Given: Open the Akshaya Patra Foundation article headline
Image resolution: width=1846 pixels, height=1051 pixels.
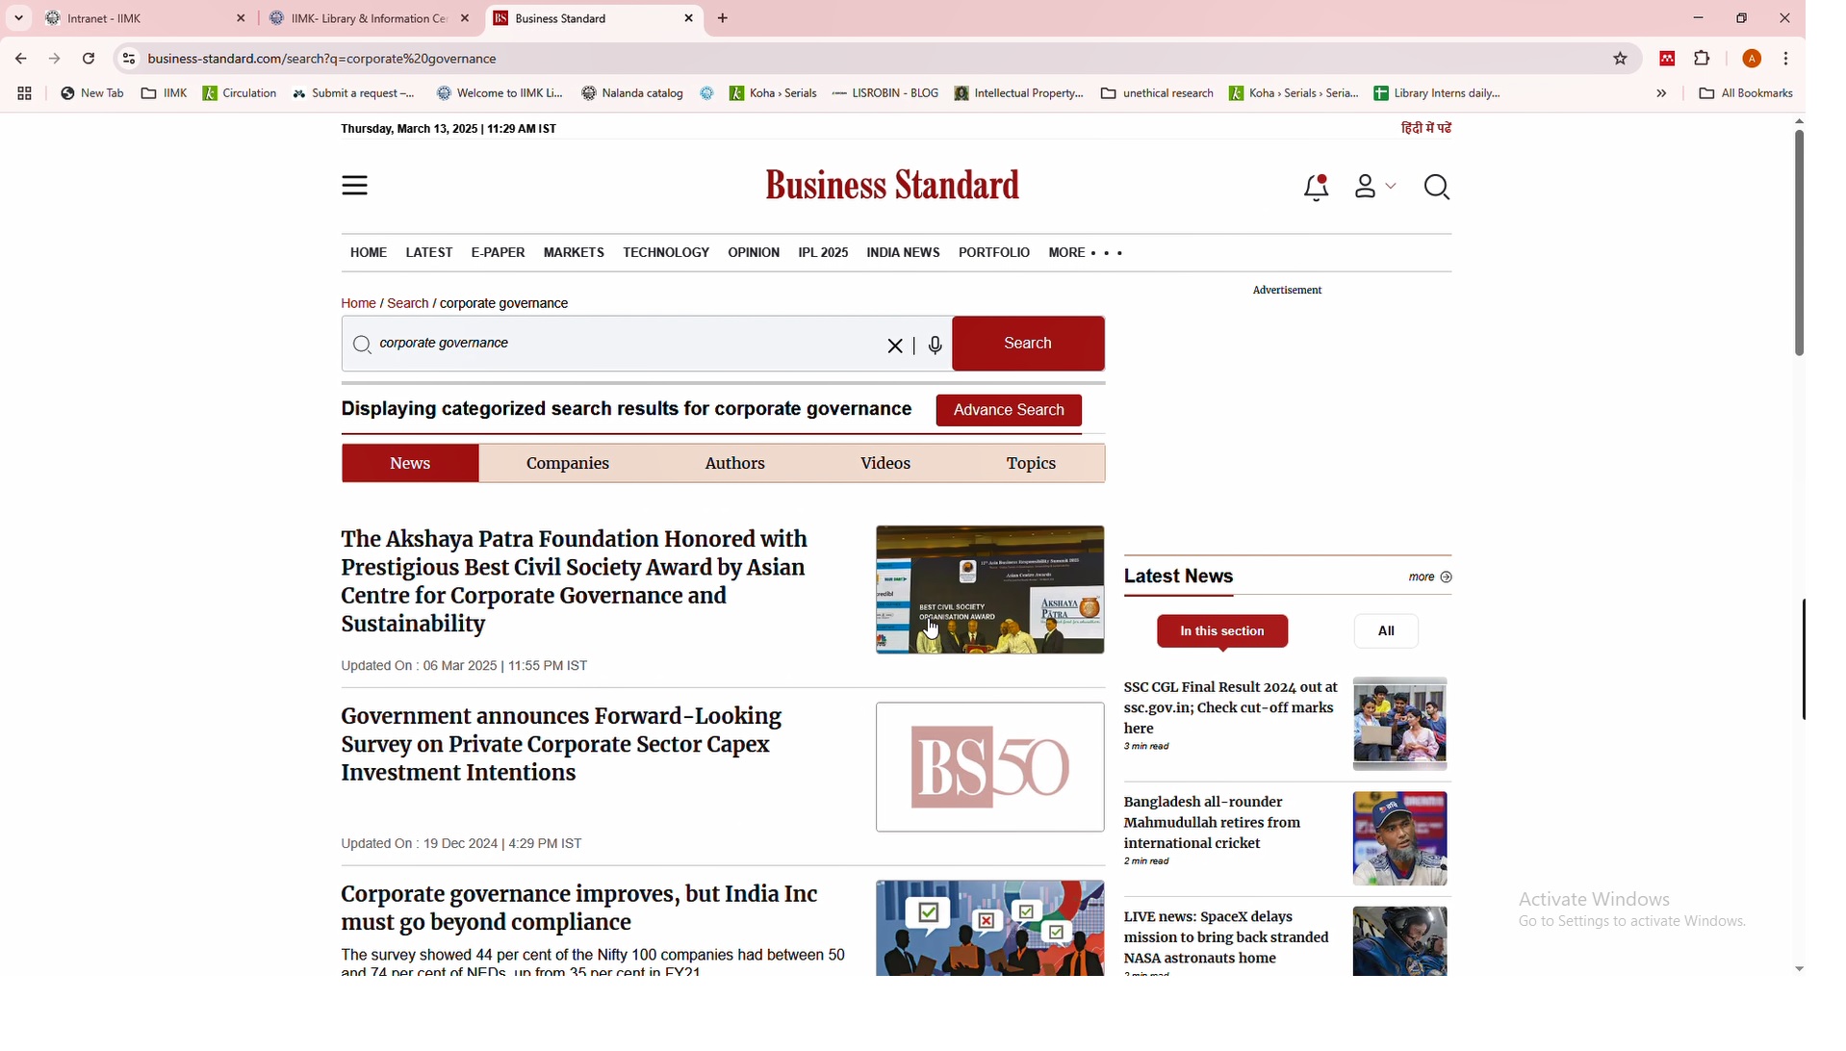Looking at the screenshot, I should [575, 582].
